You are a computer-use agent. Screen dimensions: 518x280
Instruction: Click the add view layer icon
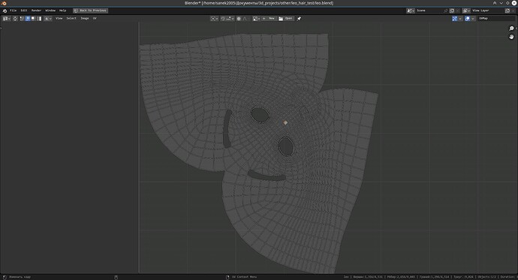(507, 11)
